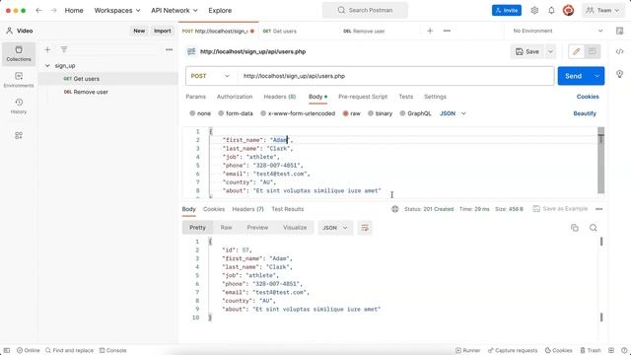Image resolution: width=631 pixels, height=355 pixels.
Task: Switch response view to Raw
Action: point(226,228)
